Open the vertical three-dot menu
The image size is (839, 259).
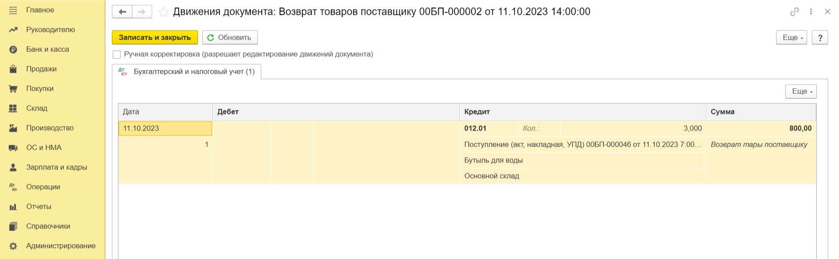click(x=811, y=12)
